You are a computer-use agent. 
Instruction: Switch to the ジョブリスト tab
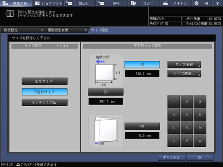(x=48, y=3)
